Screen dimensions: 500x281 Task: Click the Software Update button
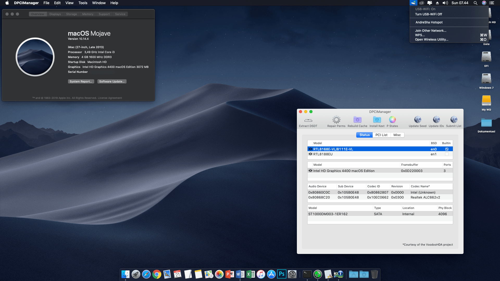pos(112,81)
